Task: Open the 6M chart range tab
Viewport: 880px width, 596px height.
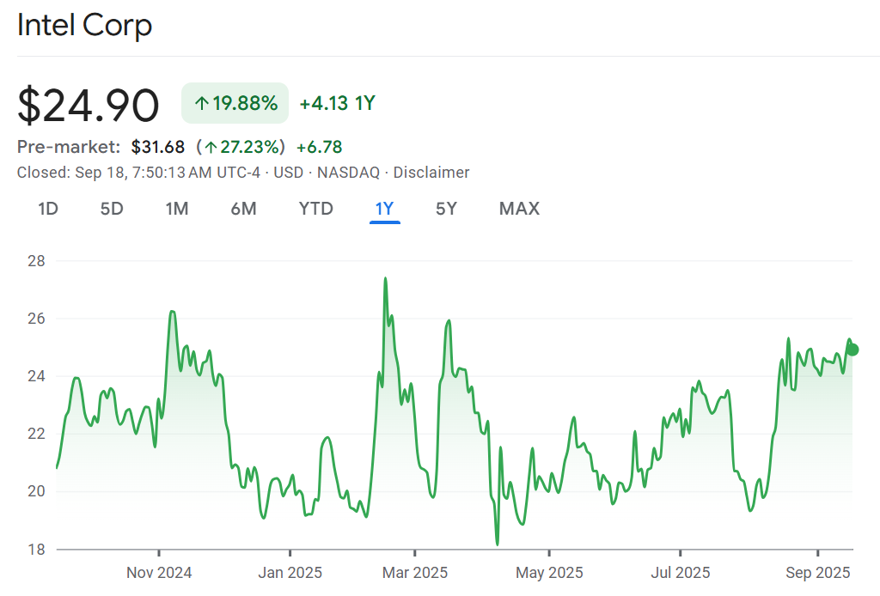Action: point(243,209)
